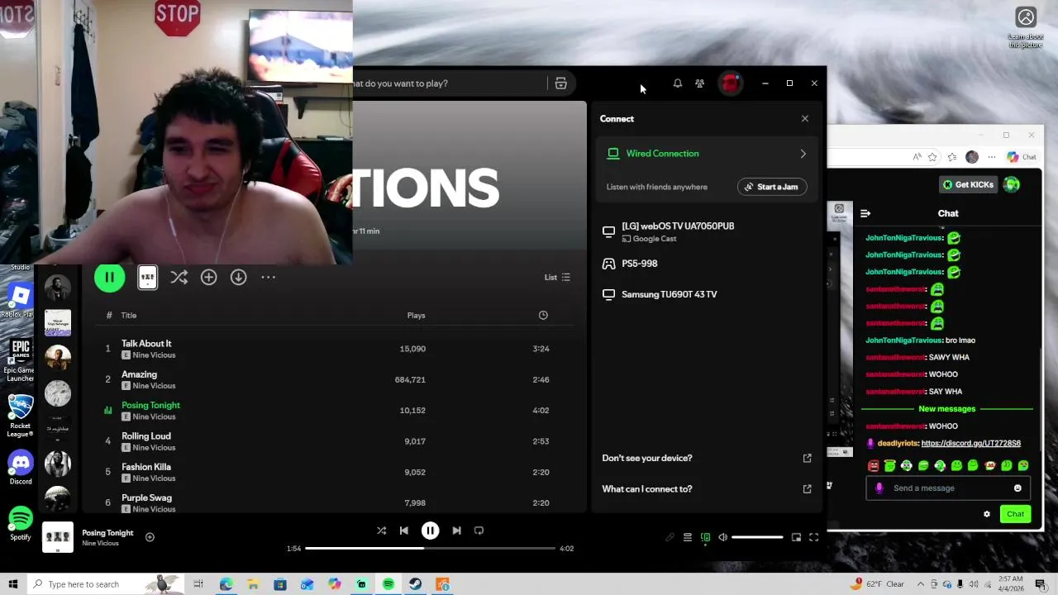Select the track Rolling Loud
This screenshot has width=1058, height=595.
coord(332,441)
